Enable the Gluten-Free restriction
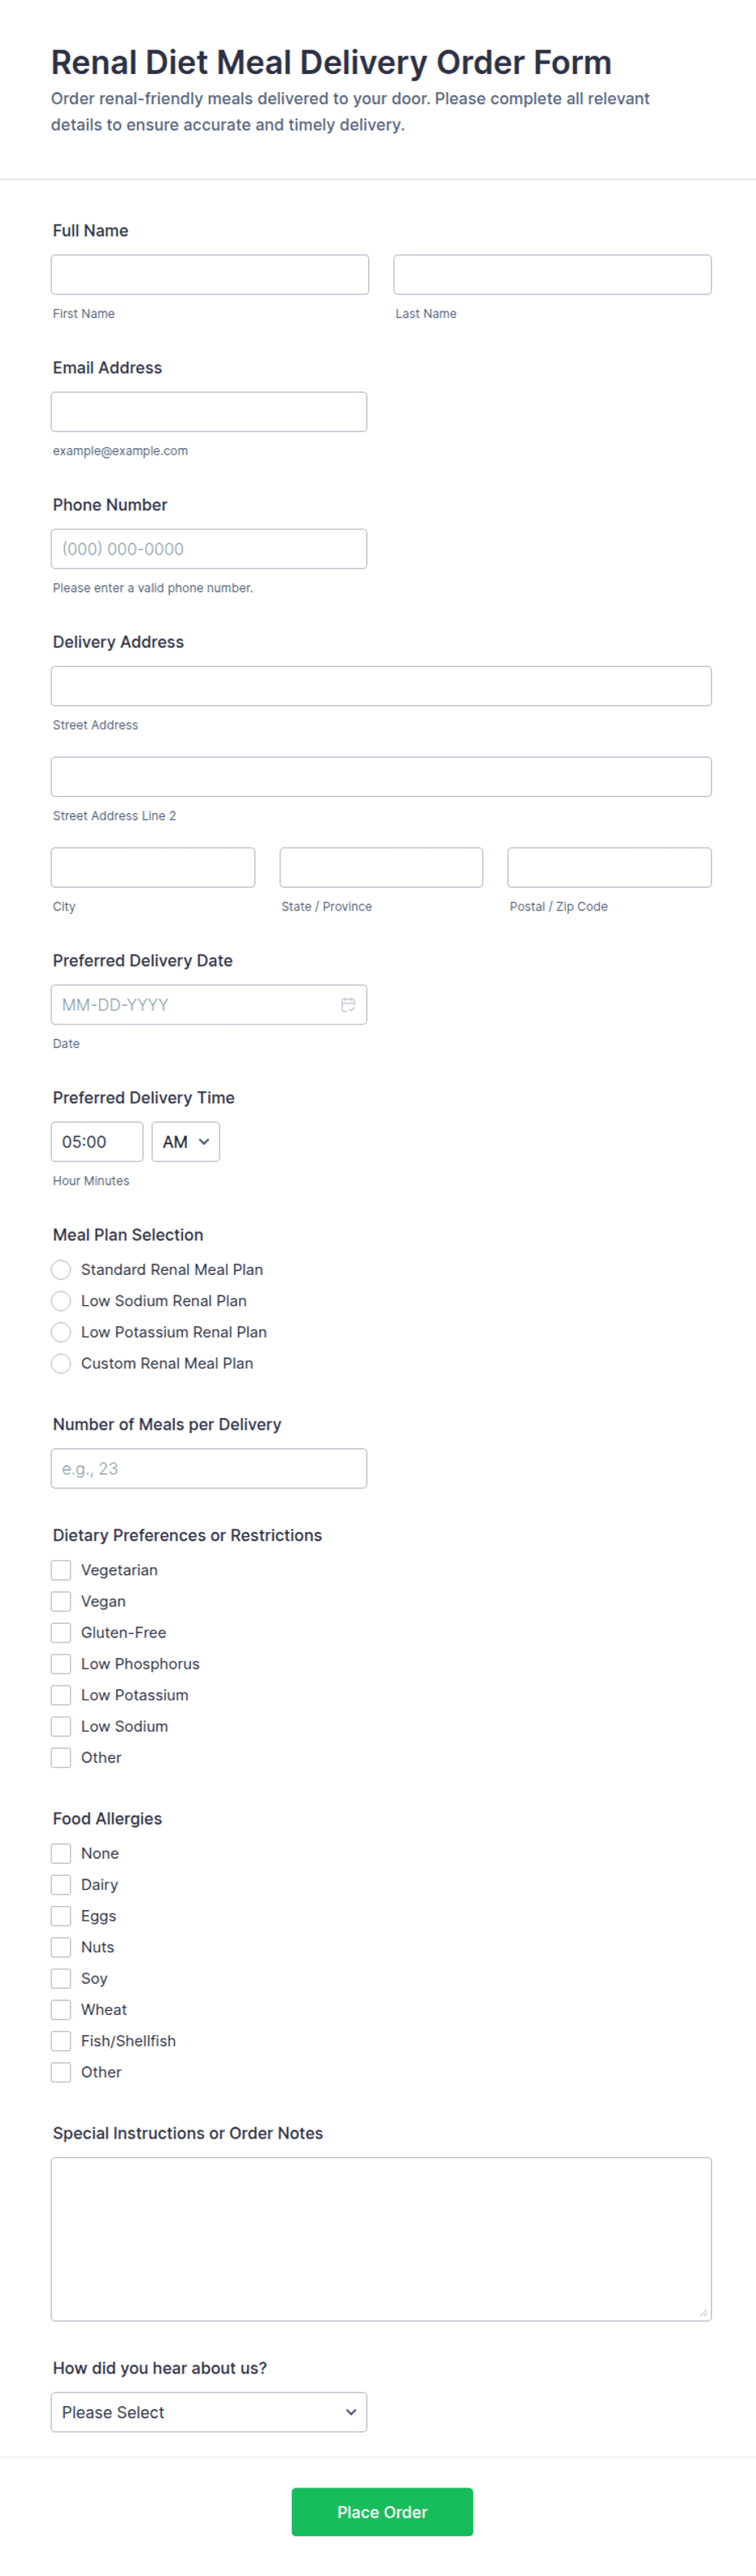The image size is (756, 2576). pyautogui.click(x=60, y=1632)
